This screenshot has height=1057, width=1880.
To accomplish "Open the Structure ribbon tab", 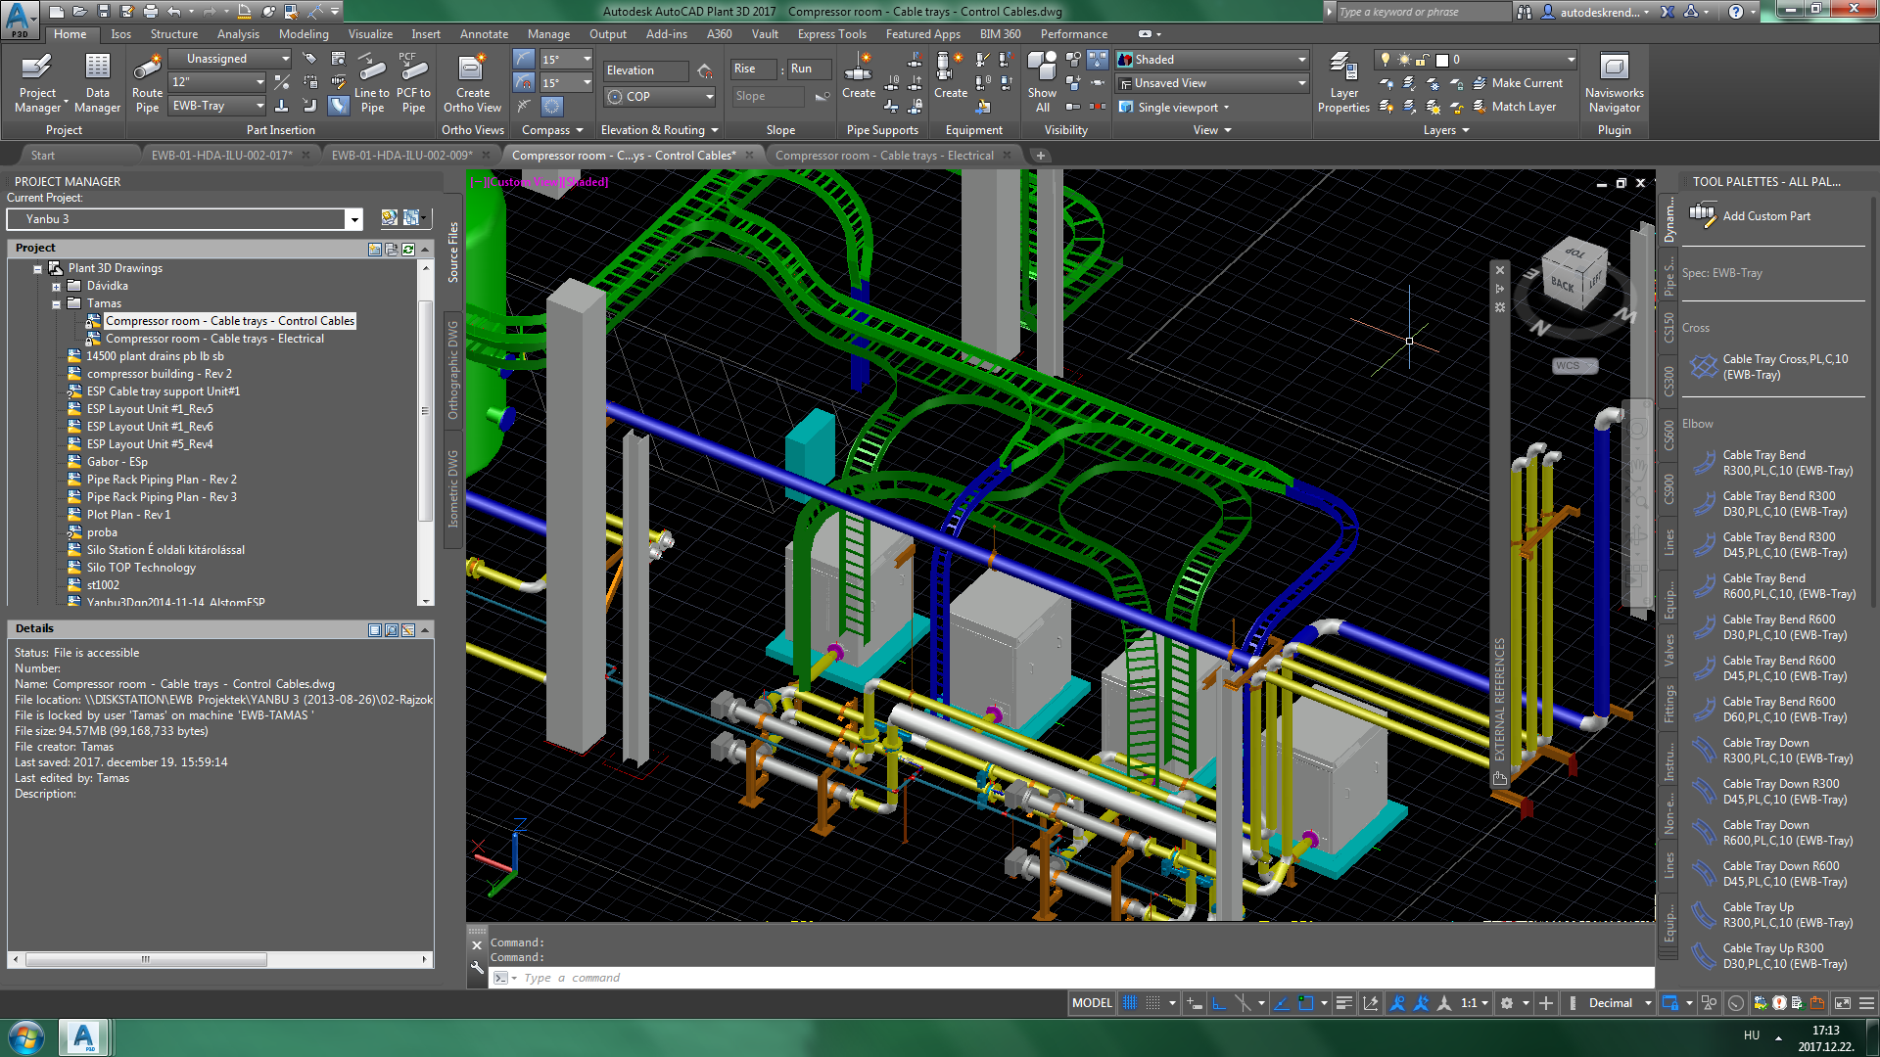I will tap(173, 34).
